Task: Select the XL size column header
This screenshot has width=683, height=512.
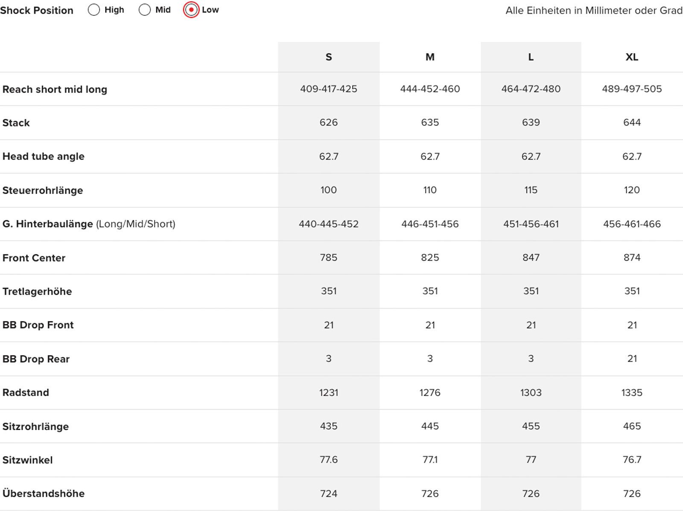Action: click(632, 57)
